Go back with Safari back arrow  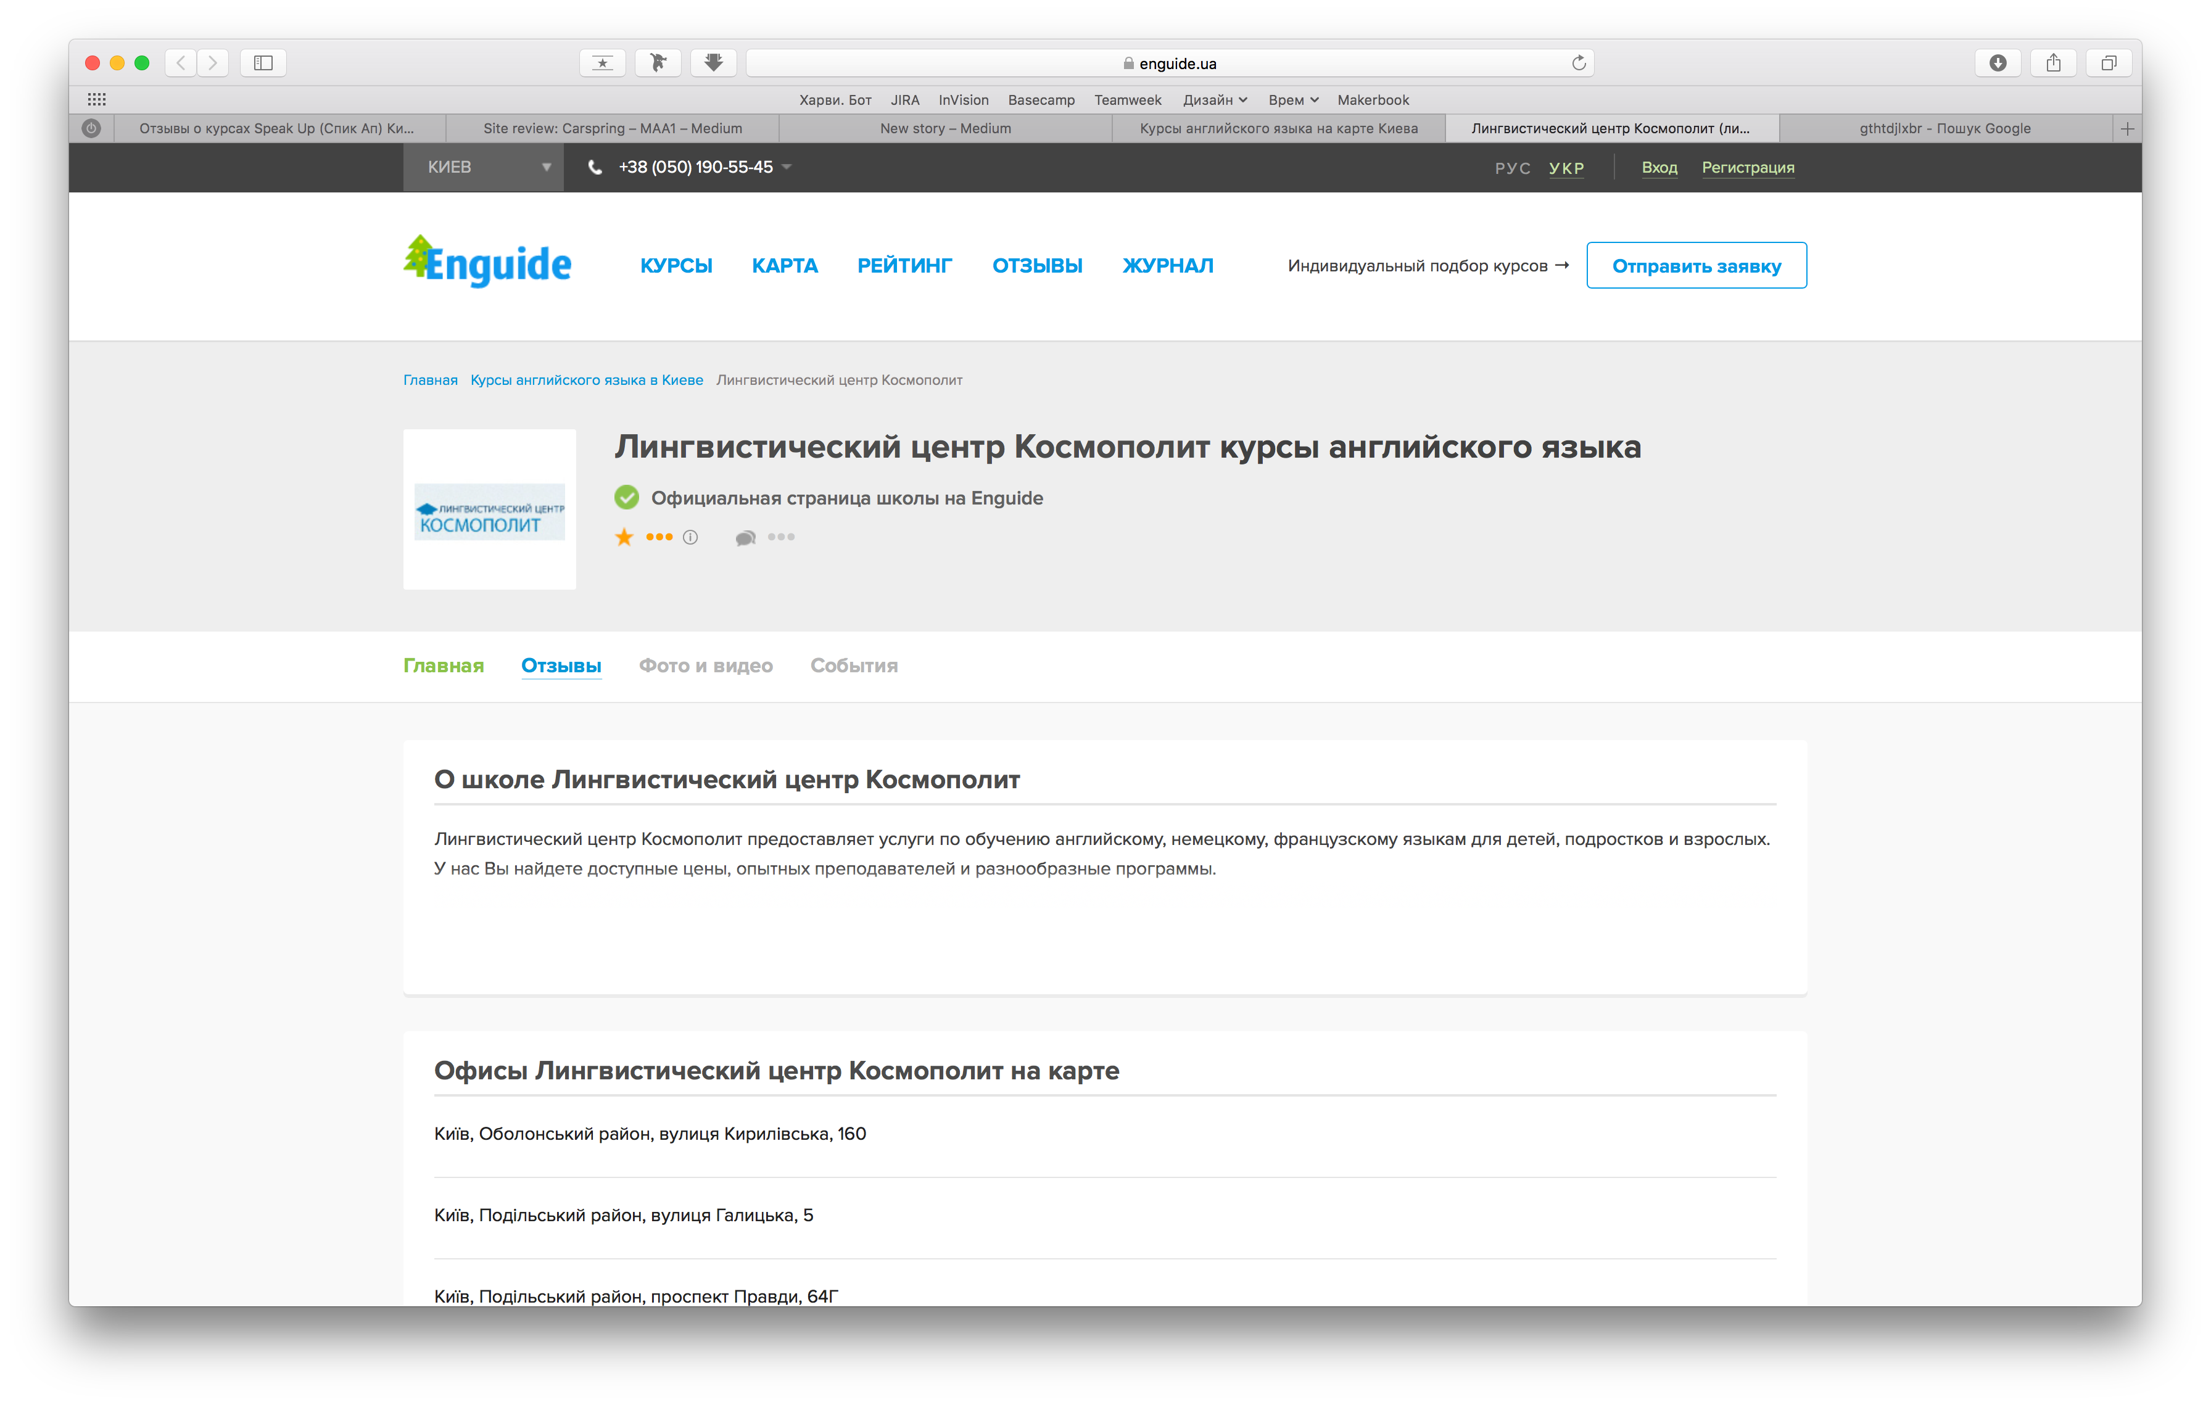click(x=181, y=62)
